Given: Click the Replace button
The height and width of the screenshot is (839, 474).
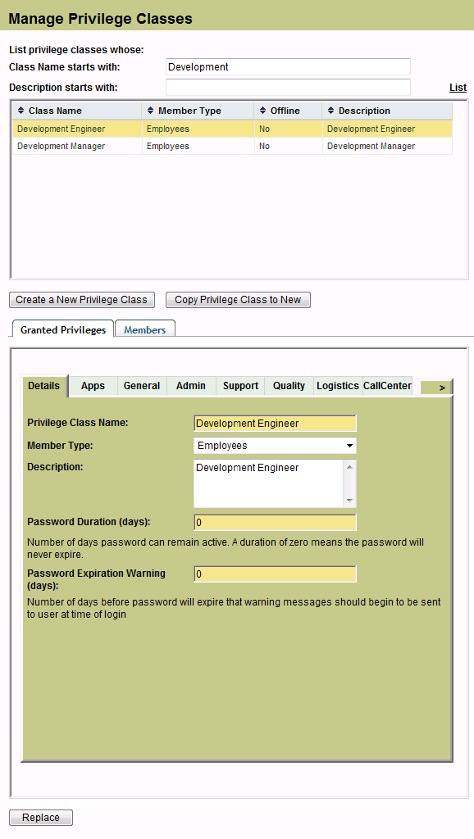Looking at the screenshot, I should [41, 818].
